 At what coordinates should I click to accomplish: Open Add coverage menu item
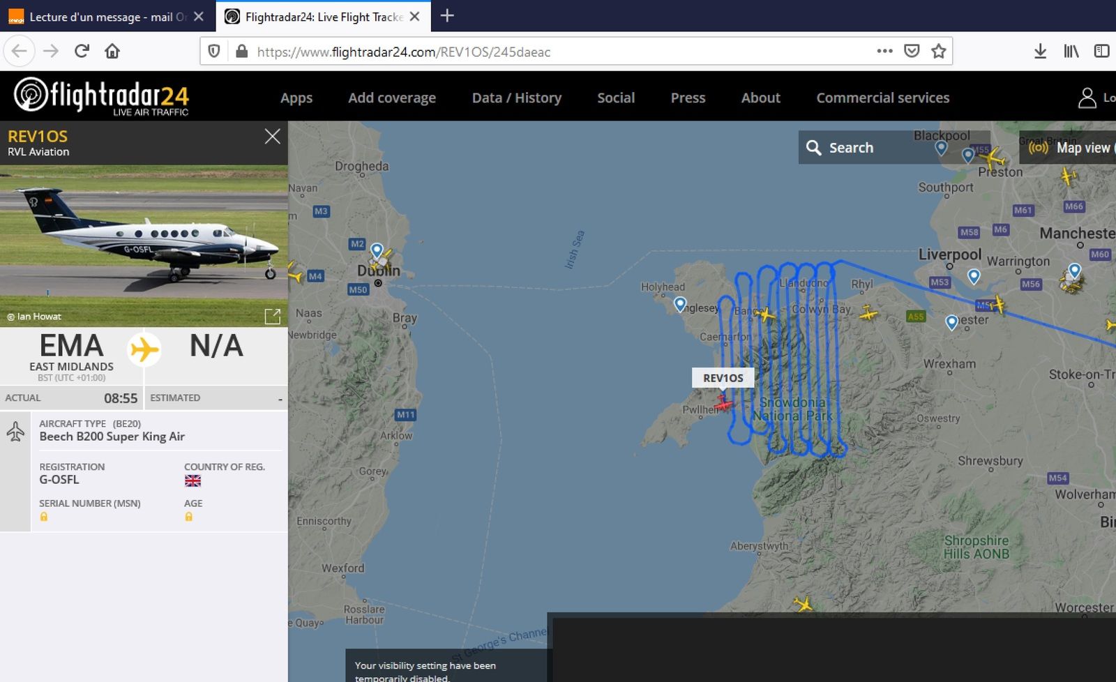(x=392, y=98)
